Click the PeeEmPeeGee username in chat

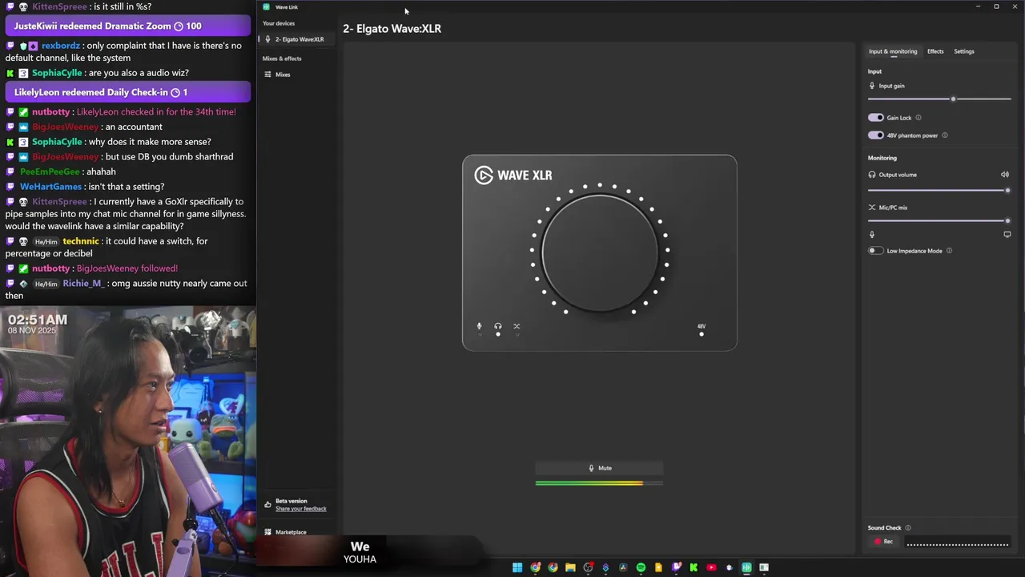[x=50, y=171]
